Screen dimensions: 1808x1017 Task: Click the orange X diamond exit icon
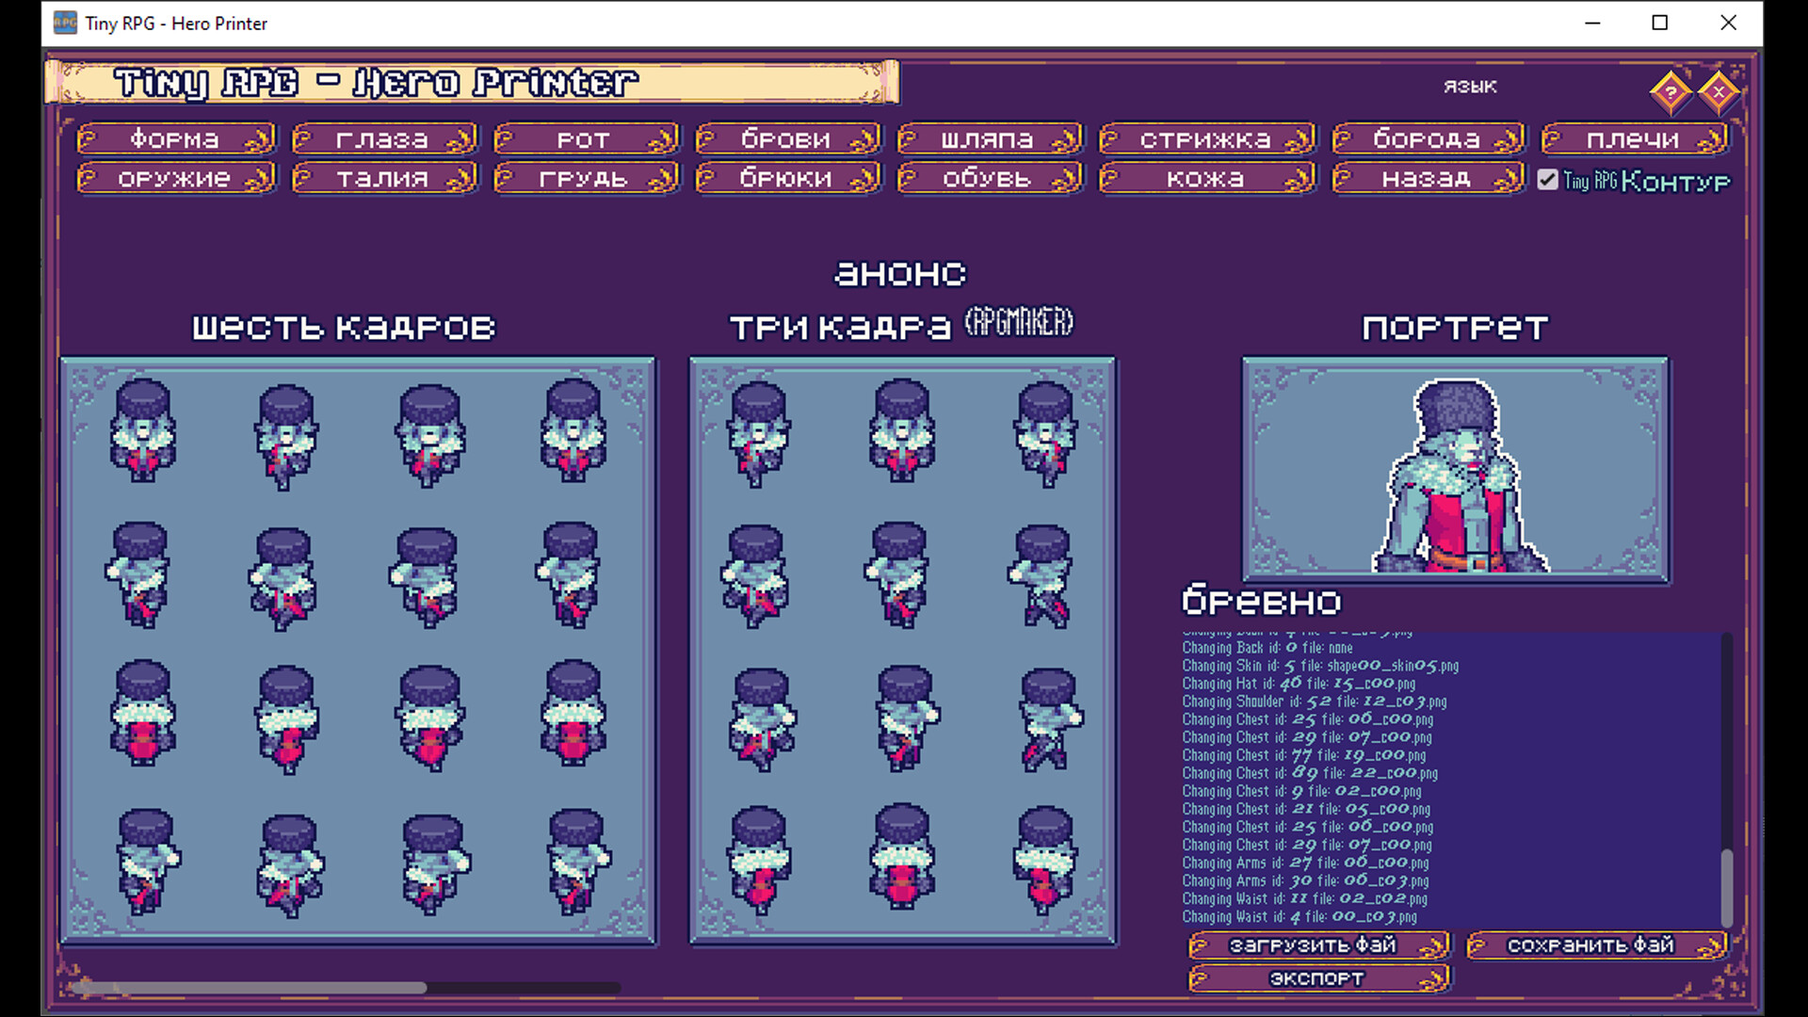point(1719,91)
